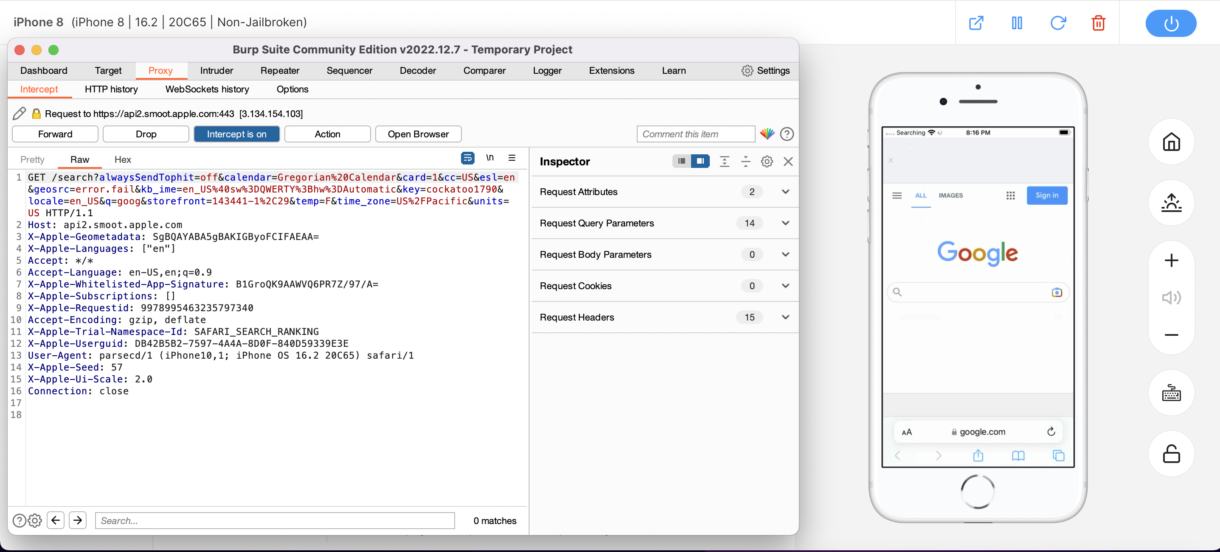Viewport: 1220px width, 552px height.
Task: Toggle Intercept is on button
Action: click(x=236, y=134)
